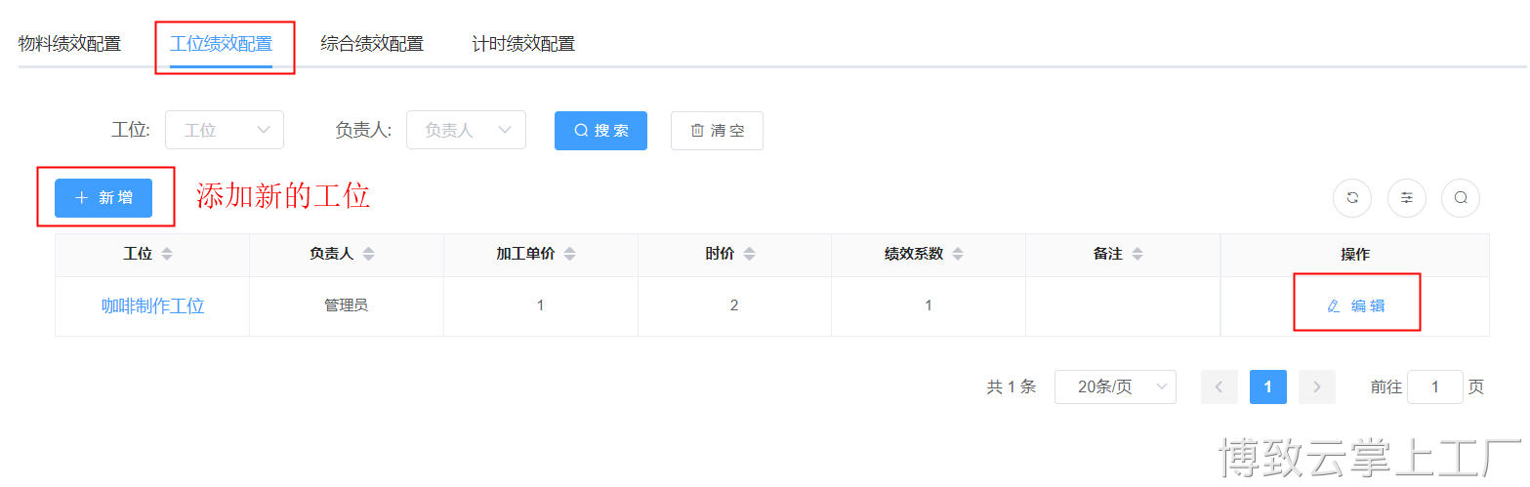Switch to 工位绩效配置 tab
The image size is (1530, 487).
click(221, 44)
